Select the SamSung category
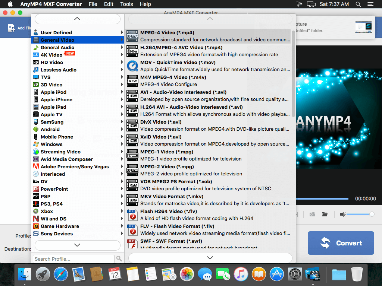The height and width of the screenshot is (286, 382). pos(78,122)
